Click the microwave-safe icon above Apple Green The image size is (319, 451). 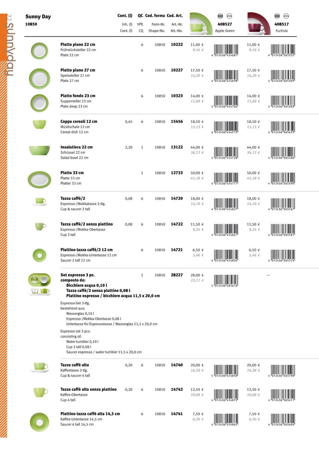pos(229,16)
